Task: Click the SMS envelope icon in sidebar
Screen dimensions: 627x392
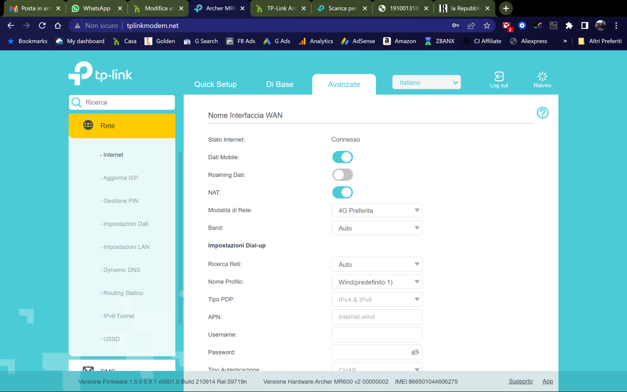Action: point(88,369)
